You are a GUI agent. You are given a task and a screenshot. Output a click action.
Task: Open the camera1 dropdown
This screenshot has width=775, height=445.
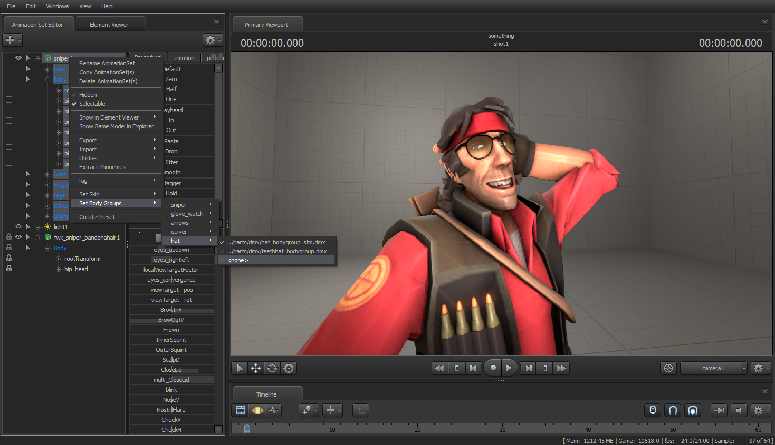tap(714, 368)
